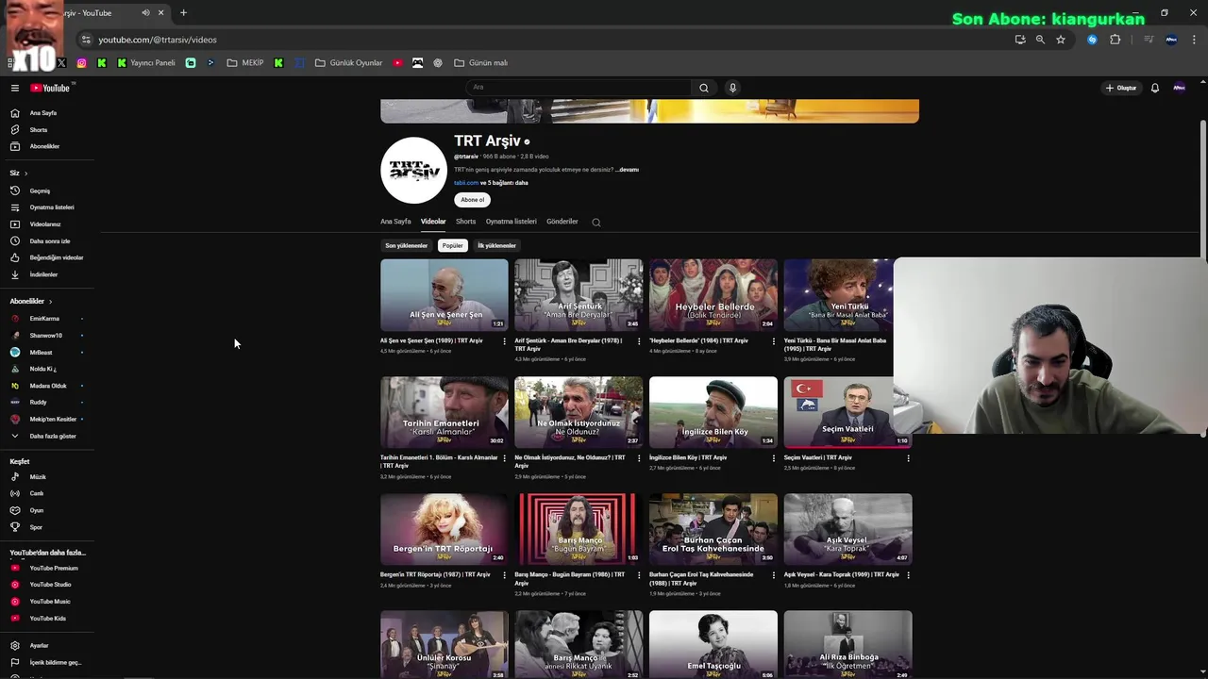Open the MEKİP bookmarks folder
The height and width of the screenshot is (679, 1208).
click(x=245, y=63)
